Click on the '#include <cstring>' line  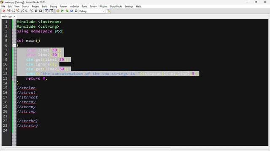[38, 26]
